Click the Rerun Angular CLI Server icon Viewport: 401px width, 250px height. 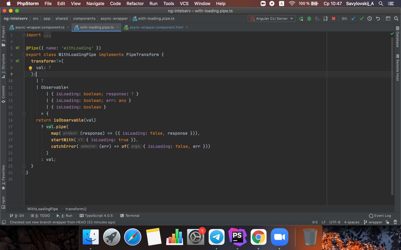tap(301, 18)
